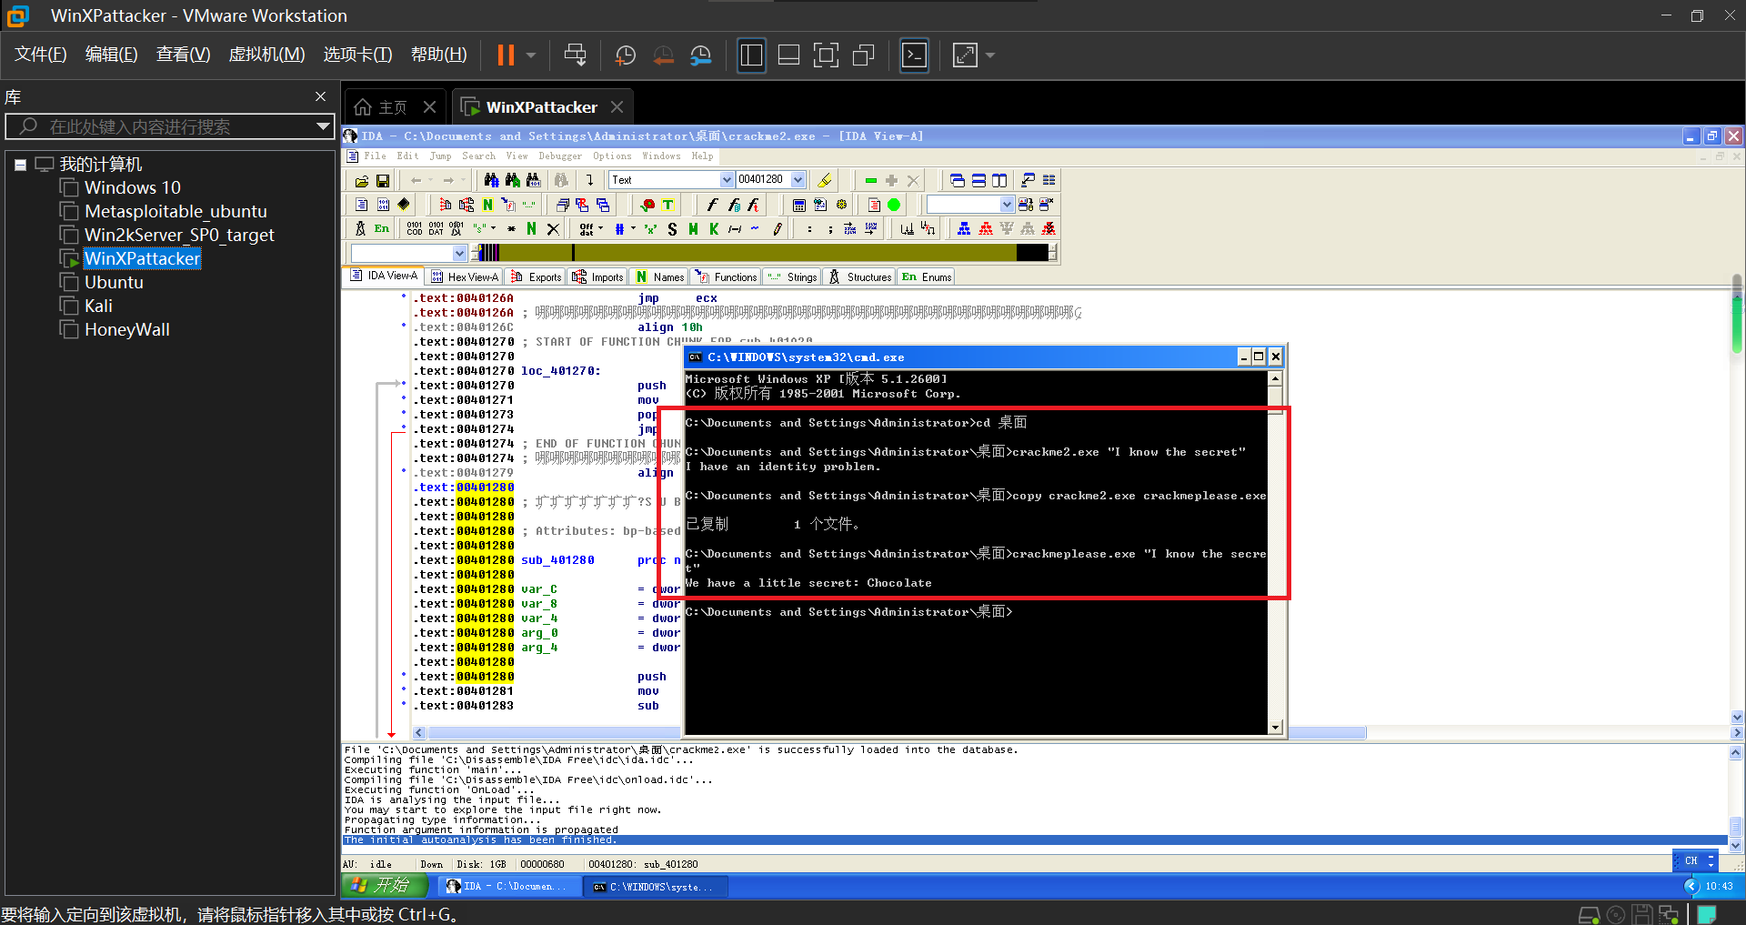Click the bold S operand icon
This screenshot has width=1746, height=925.
pos(672,229)
